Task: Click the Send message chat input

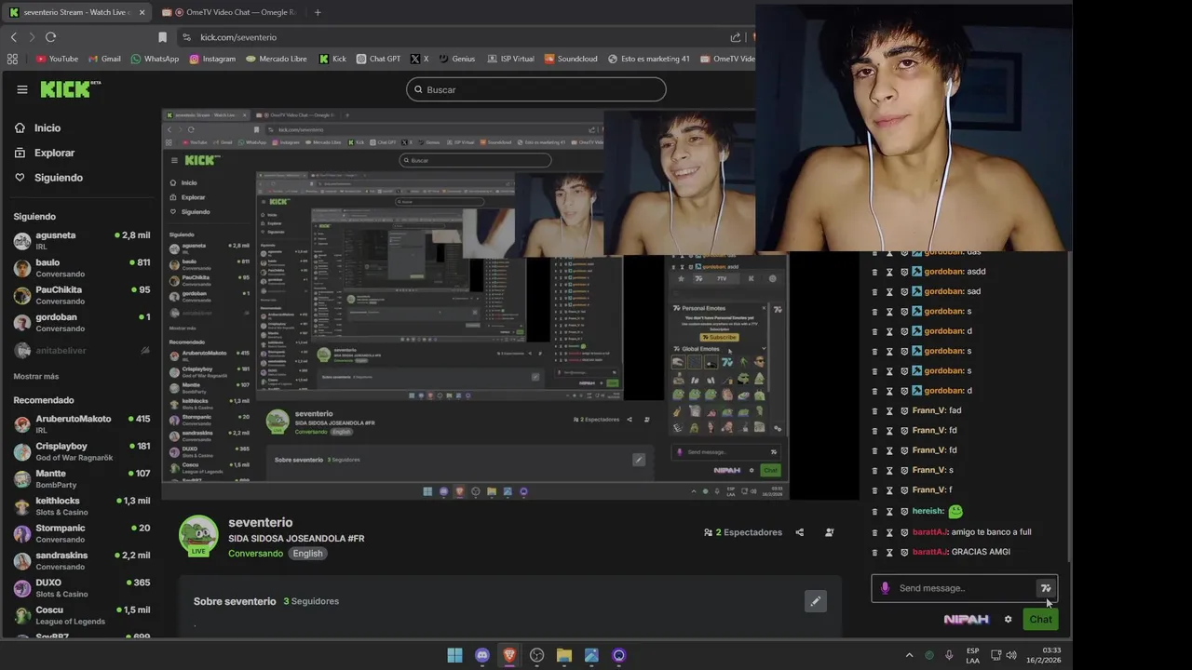Action: (x=964, y=588)
